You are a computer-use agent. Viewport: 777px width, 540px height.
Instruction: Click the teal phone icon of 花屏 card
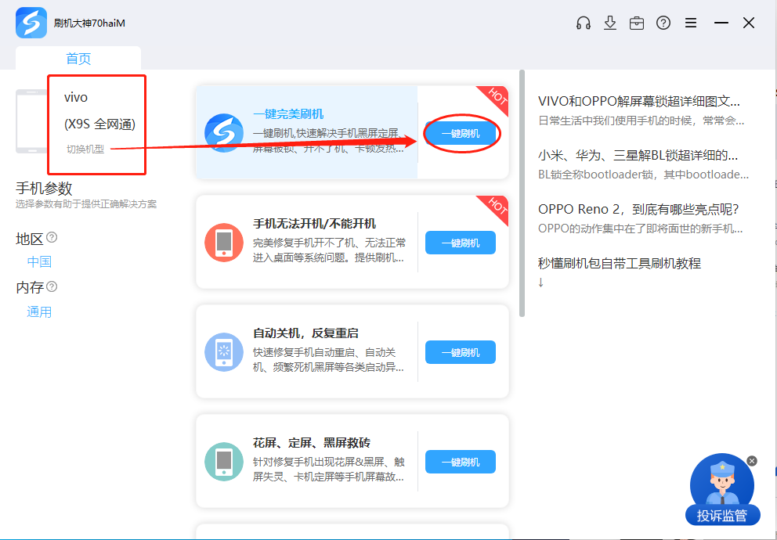(x=224, y=462)
